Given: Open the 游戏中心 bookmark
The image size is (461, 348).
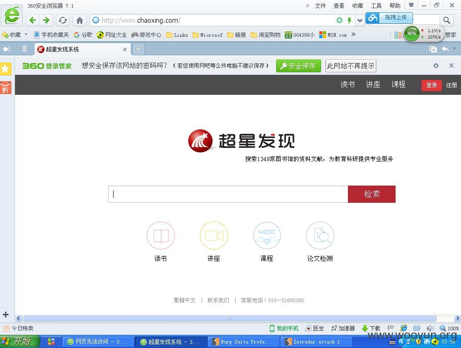Looking at the screenshot, I should tap(146, 34).
